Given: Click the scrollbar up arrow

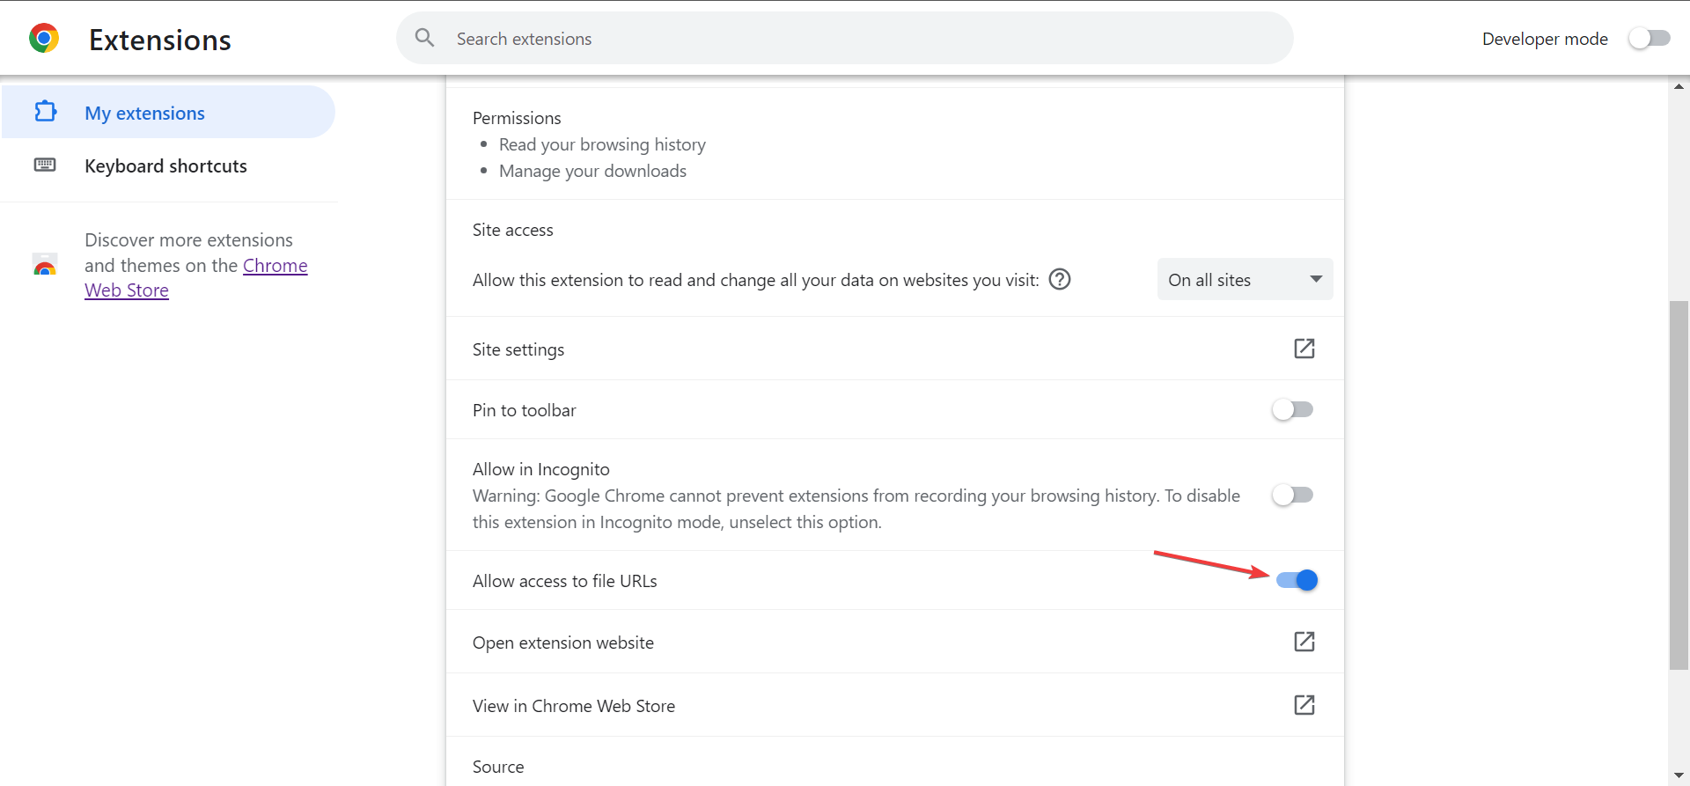Looking at the screenshot, I should pos(1679,86).
